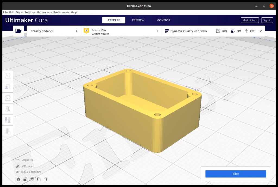
Task: Click the pencil icon beside CE3_box
Action: [18, 166]
